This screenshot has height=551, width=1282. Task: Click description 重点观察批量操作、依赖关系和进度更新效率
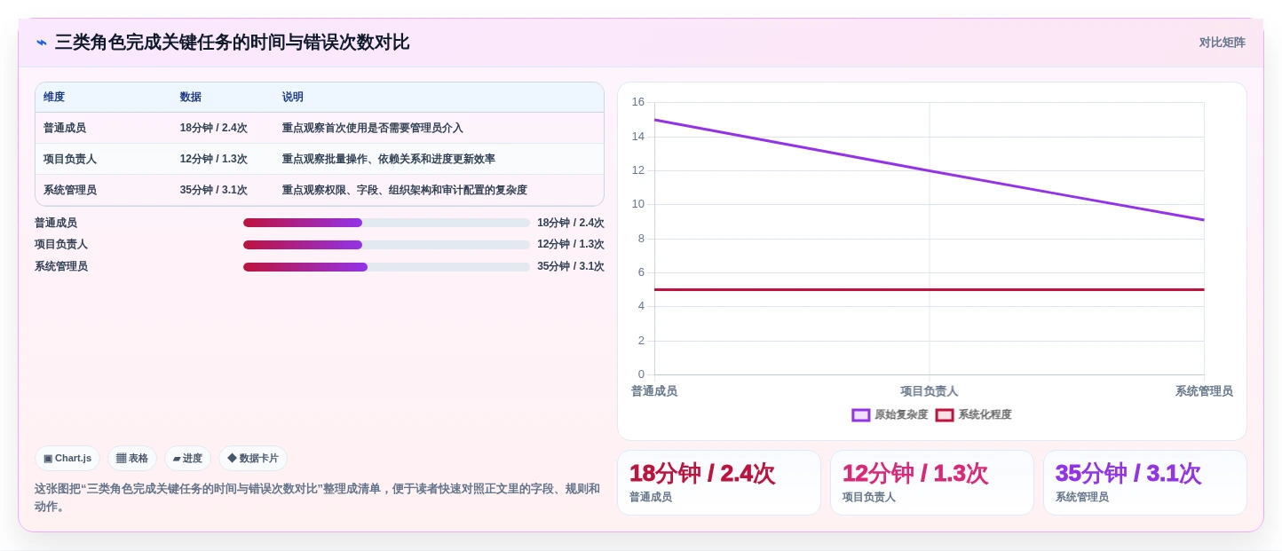click(x=389, y=159)
